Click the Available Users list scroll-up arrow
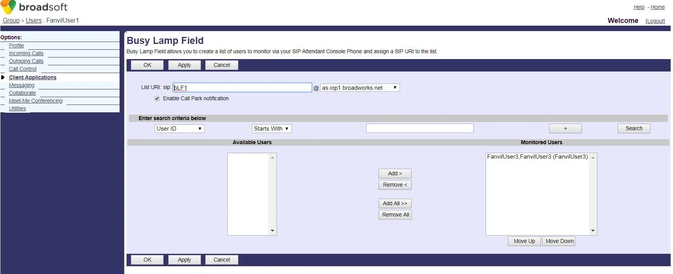 (272, 157)
